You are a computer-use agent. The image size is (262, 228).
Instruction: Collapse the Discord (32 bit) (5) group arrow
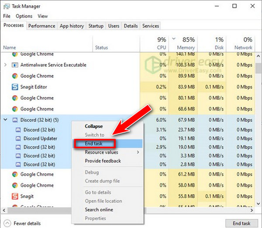5,120
